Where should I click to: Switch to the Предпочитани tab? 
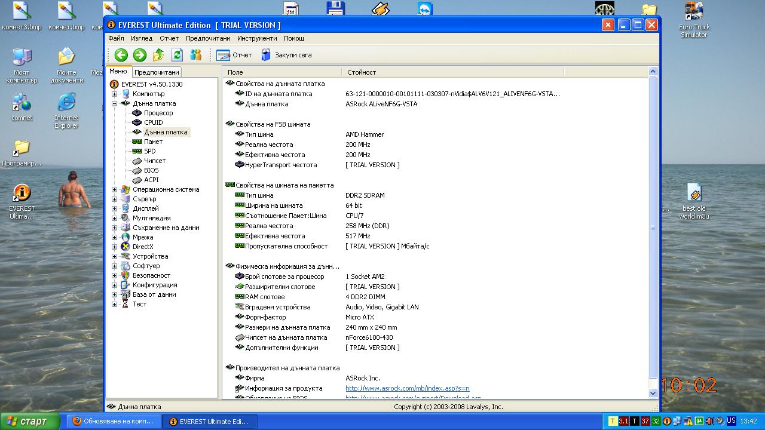pos(157,72)
